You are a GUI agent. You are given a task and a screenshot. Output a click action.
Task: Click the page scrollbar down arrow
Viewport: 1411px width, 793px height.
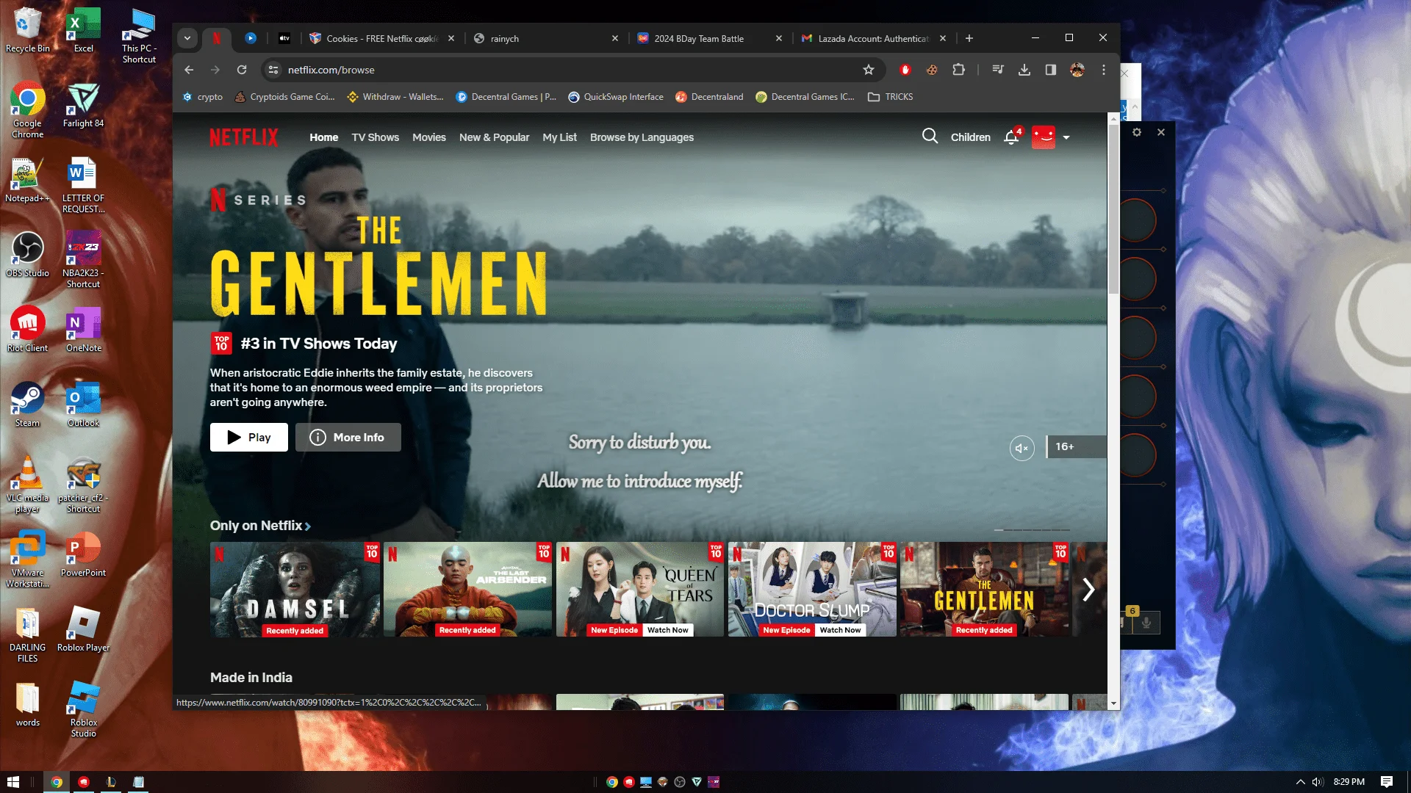point(1113,703)
